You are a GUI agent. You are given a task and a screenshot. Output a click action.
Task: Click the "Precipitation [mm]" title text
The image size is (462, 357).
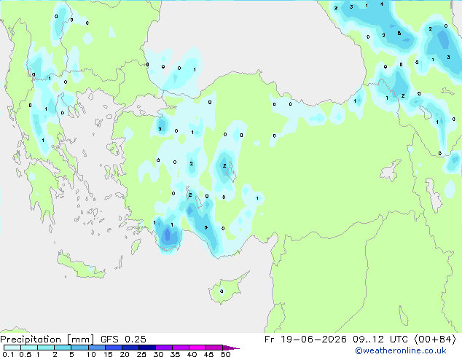pos(47,340)
